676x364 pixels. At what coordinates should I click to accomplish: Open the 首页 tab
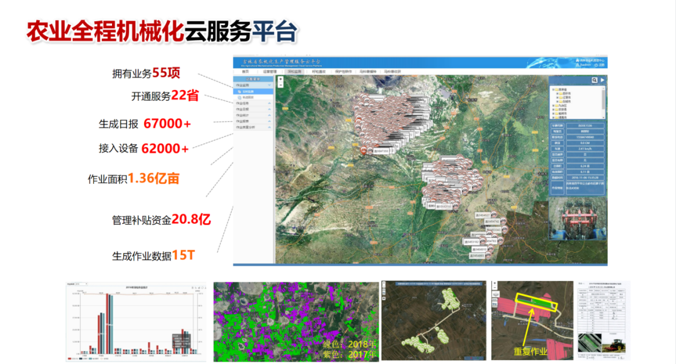tap(245, 71)
